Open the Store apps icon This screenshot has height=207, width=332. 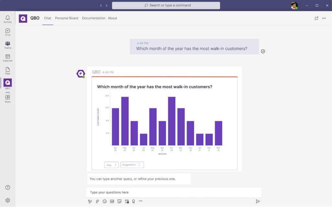click(7, 99)
